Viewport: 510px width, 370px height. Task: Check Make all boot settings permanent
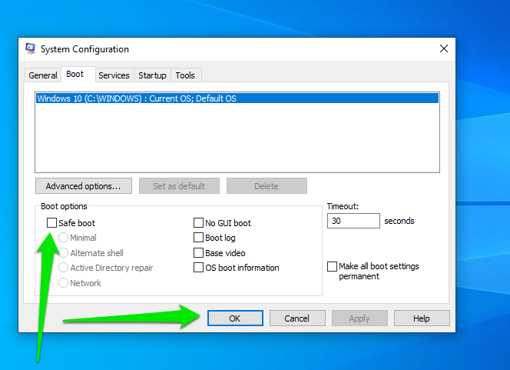pyautogui.click(x=332, y=267)
